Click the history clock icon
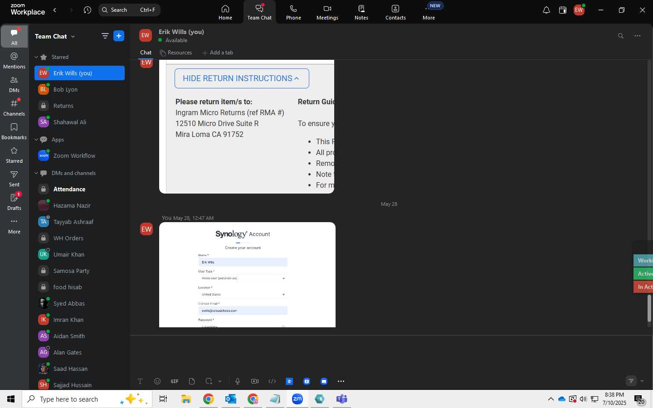The height and width of the screenshot is (408, 653). [88, 10]
